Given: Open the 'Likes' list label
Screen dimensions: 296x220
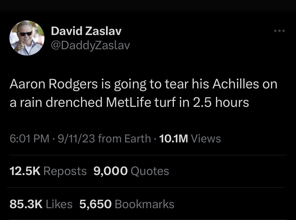Looking at the screenshot, I should (x=59, y=204).
